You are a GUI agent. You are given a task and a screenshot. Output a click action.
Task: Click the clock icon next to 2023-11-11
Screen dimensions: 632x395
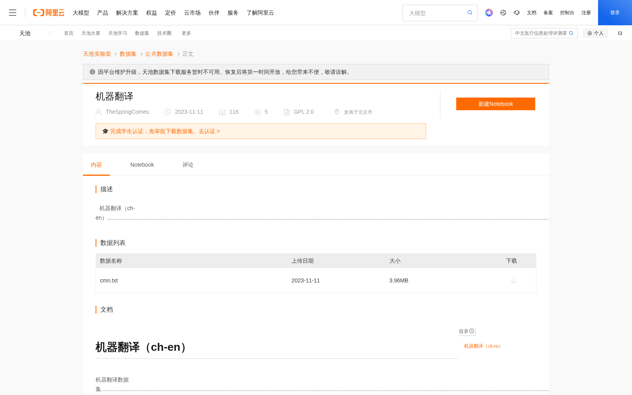pyautogui.click(x=167, y=112)
